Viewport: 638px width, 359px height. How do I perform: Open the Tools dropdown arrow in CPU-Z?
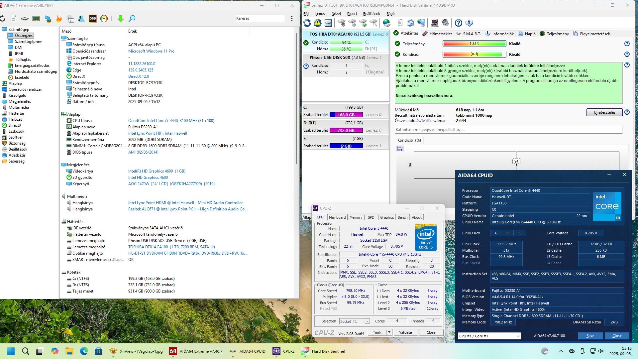(x=389, y=332)
